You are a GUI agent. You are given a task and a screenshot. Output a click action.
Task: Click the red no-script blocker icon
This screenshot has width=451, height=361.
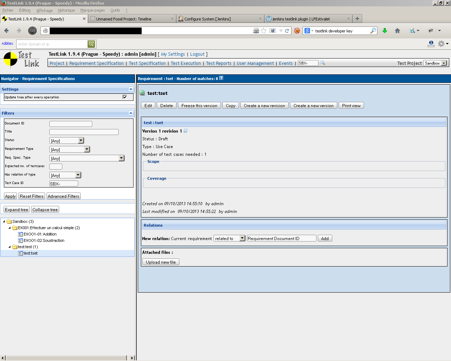[x=297, y=31]
